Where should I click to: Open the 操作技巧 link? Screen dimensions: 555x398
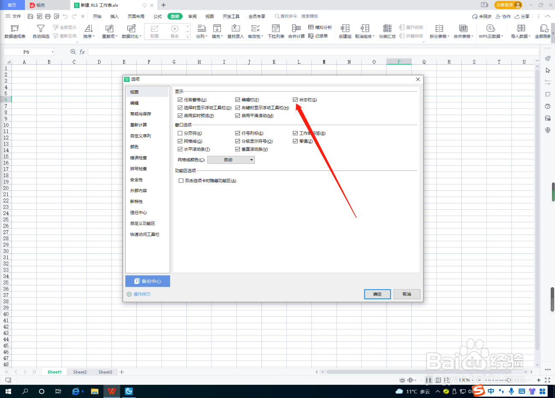click(139, 294)
